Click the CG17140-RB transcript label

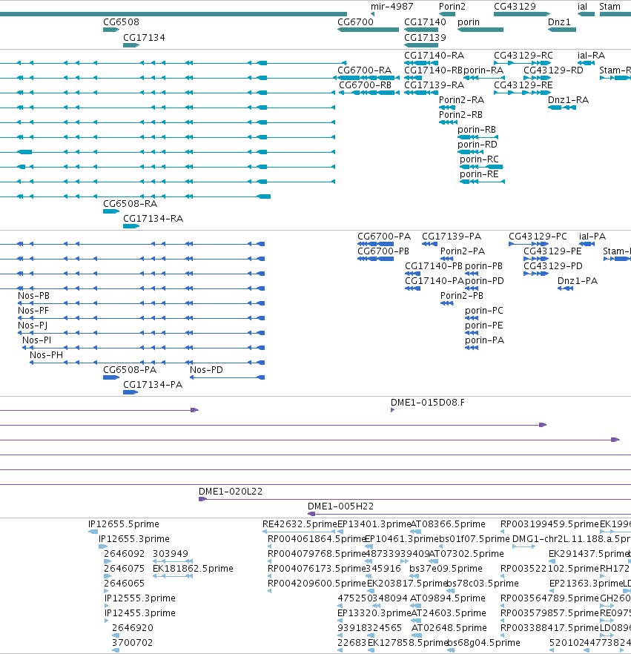(x=433, y=70)
